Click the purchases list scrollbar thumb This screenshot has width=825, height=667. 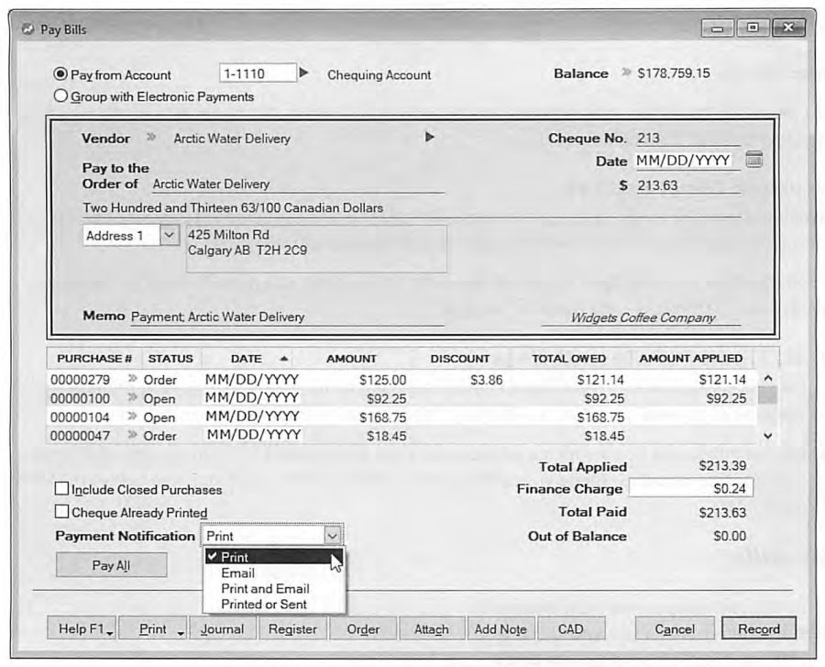point(767,395)
